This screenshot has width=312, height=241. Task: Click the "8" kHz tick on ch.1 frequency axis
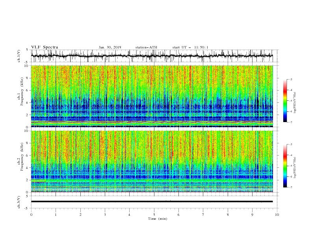pyautogui.click(x=27, y=78)
